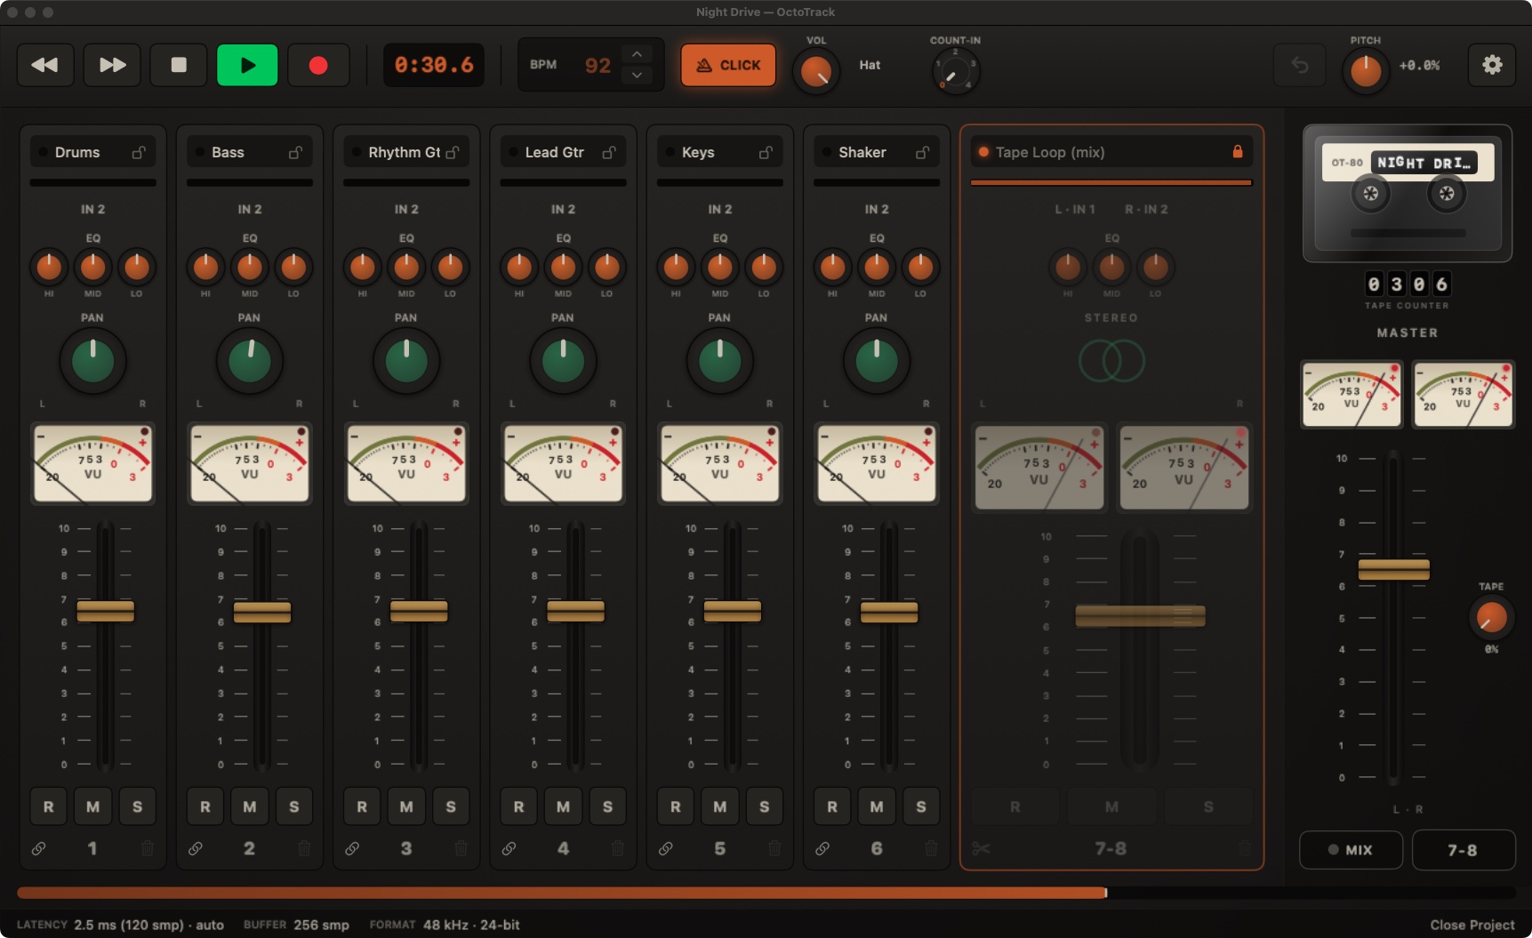The image size is (1532, 938).
Task: Toggle the lock icon on Shaker track
Action: pyautogui.click(x=923, y=152)
